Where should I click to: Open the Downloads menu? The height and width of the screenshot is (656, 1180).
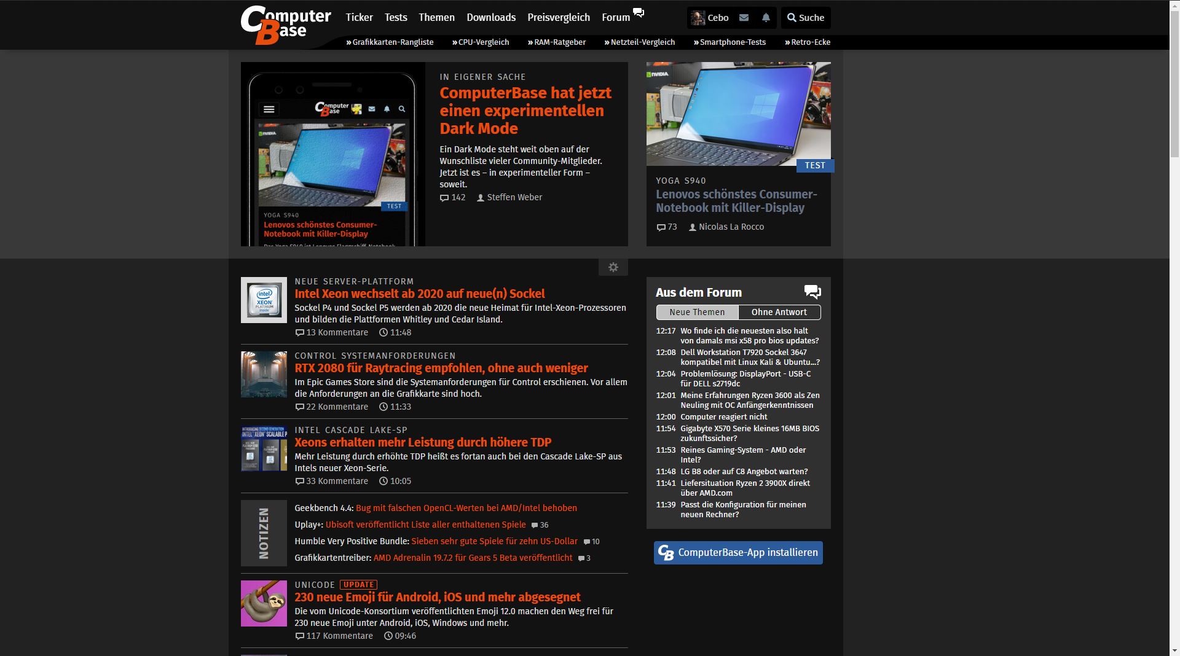tap(491, 17)
